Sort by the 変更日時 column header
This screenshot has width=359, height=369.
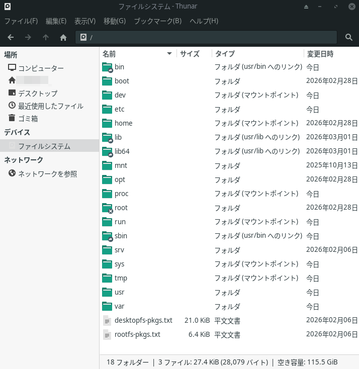click(320, 54)
